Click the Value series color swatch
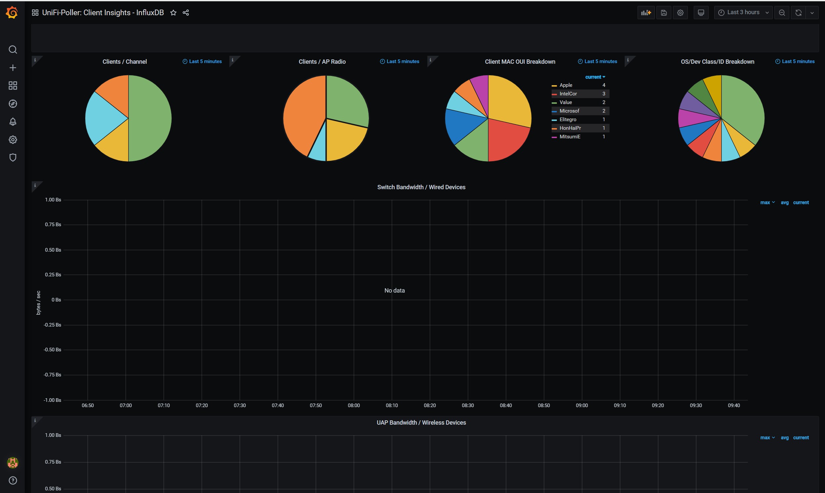825x493 pixels. tap(554, 102)
